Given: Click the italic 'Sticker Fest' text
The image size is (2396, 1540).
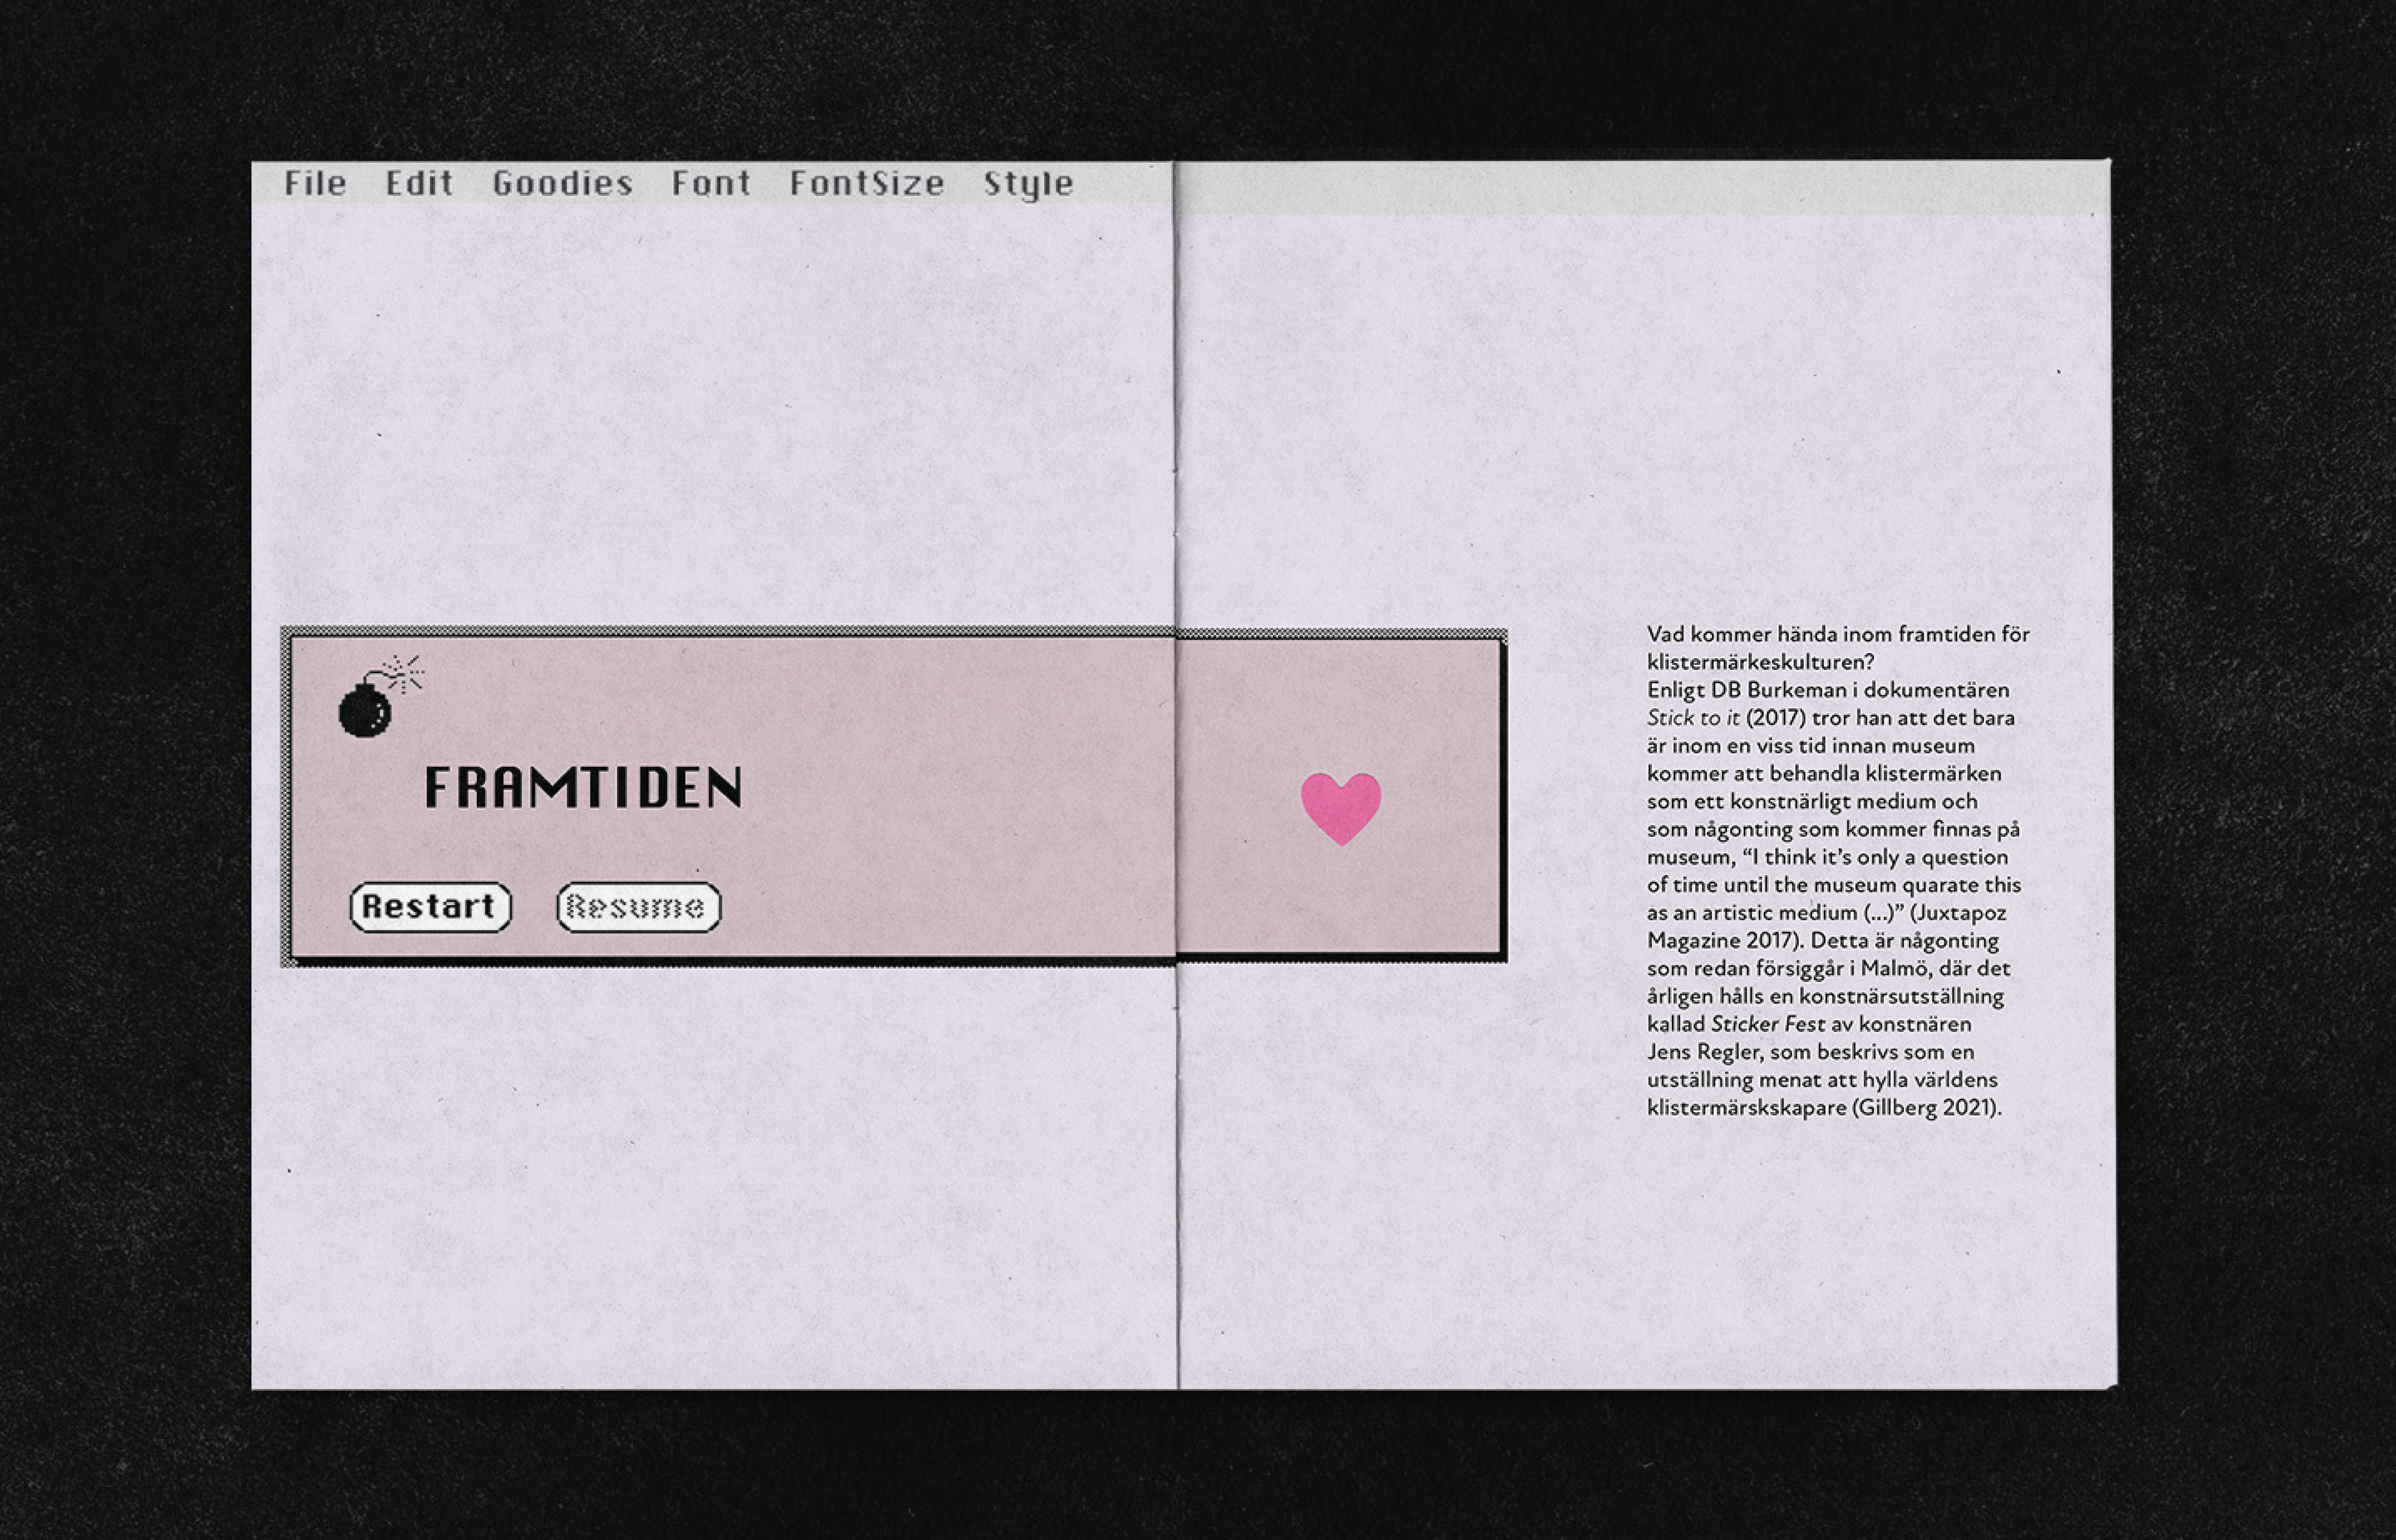Looking at the screenshot, I should [x=1768, y=1024].
